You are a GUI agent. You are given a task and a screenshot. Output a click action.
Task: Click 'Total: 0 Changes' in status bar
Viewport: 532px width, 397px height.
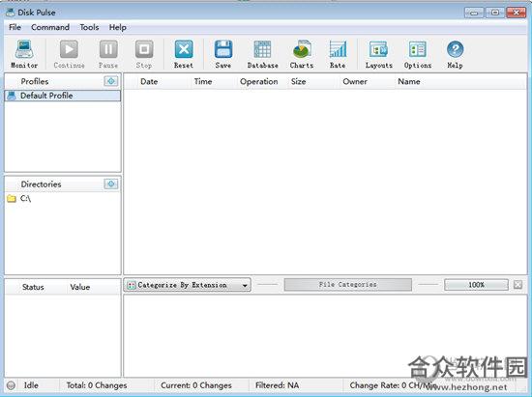coord(97,385)
